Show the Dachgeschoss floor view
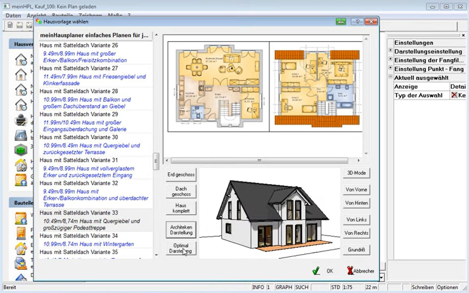 (181, 191)
